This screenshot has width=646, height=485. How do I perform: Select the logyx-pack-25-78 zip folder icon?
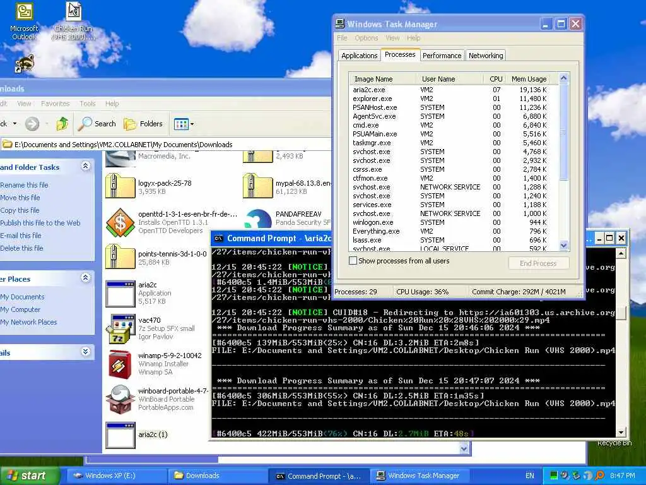[x=120, y=186]
